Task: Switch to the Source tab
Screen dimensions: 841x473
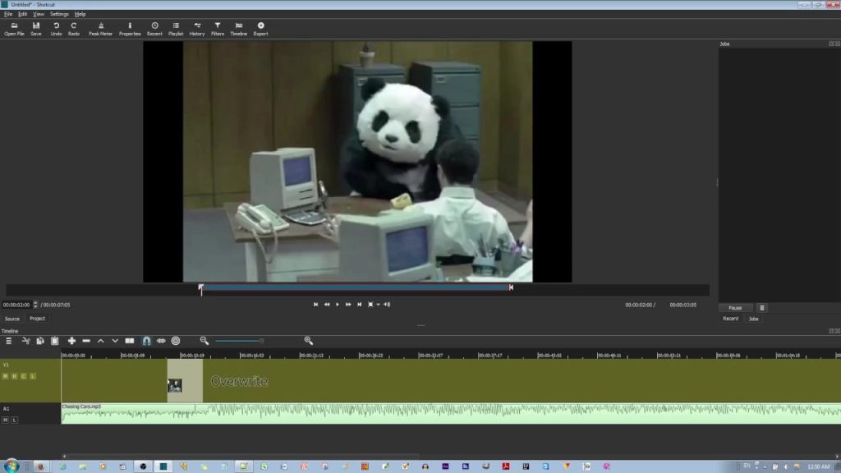Action: [12, 319]
